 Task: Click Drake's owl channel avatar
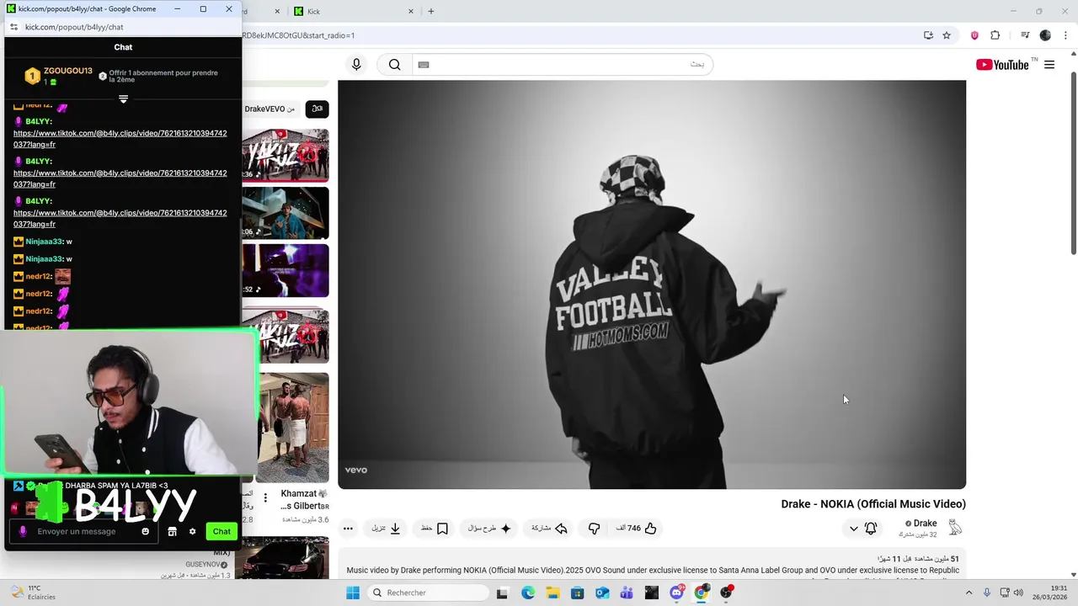click(x=955, y=528)
